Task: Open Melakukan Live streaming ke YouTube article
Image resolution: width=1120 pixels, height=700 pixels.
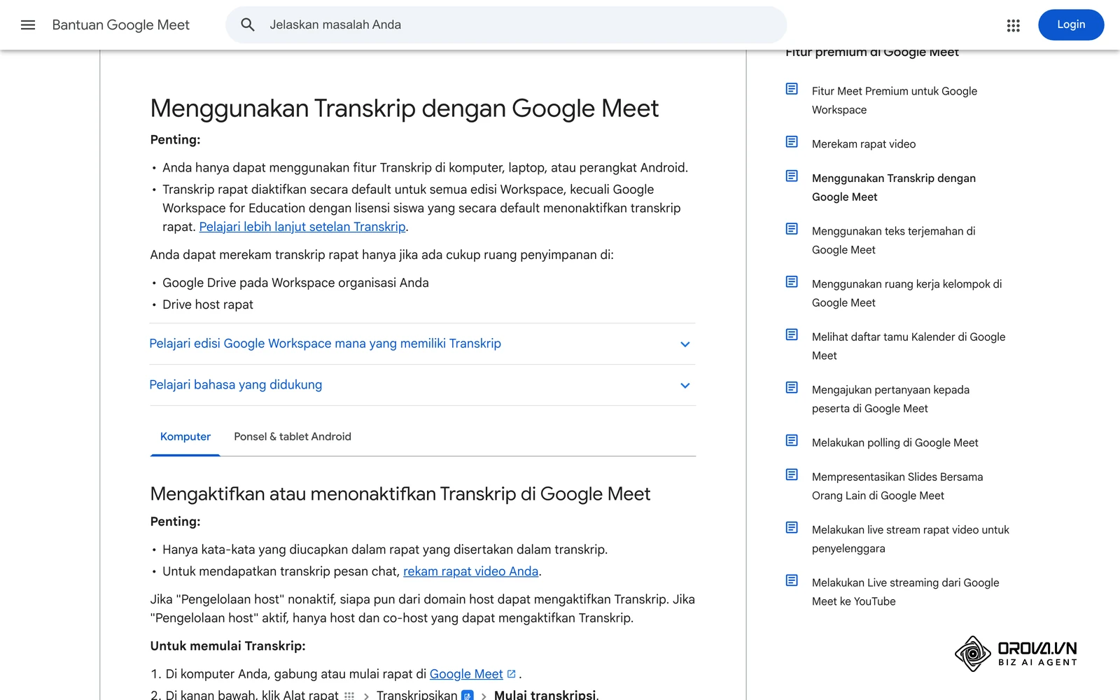Action: 906,591
